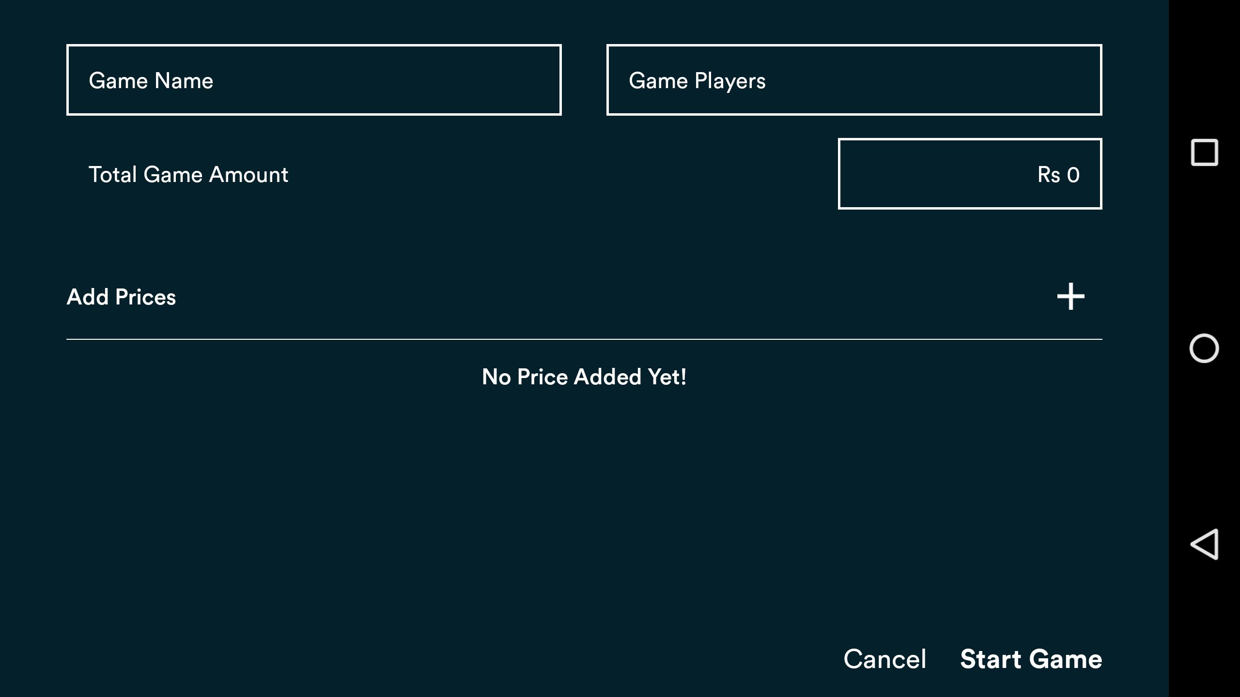Tap the Android home circle icon
1240x697 pixels.
1204,348
